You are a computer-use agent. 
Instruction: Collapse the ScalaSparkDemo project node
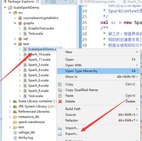click(x=5, y=7)
